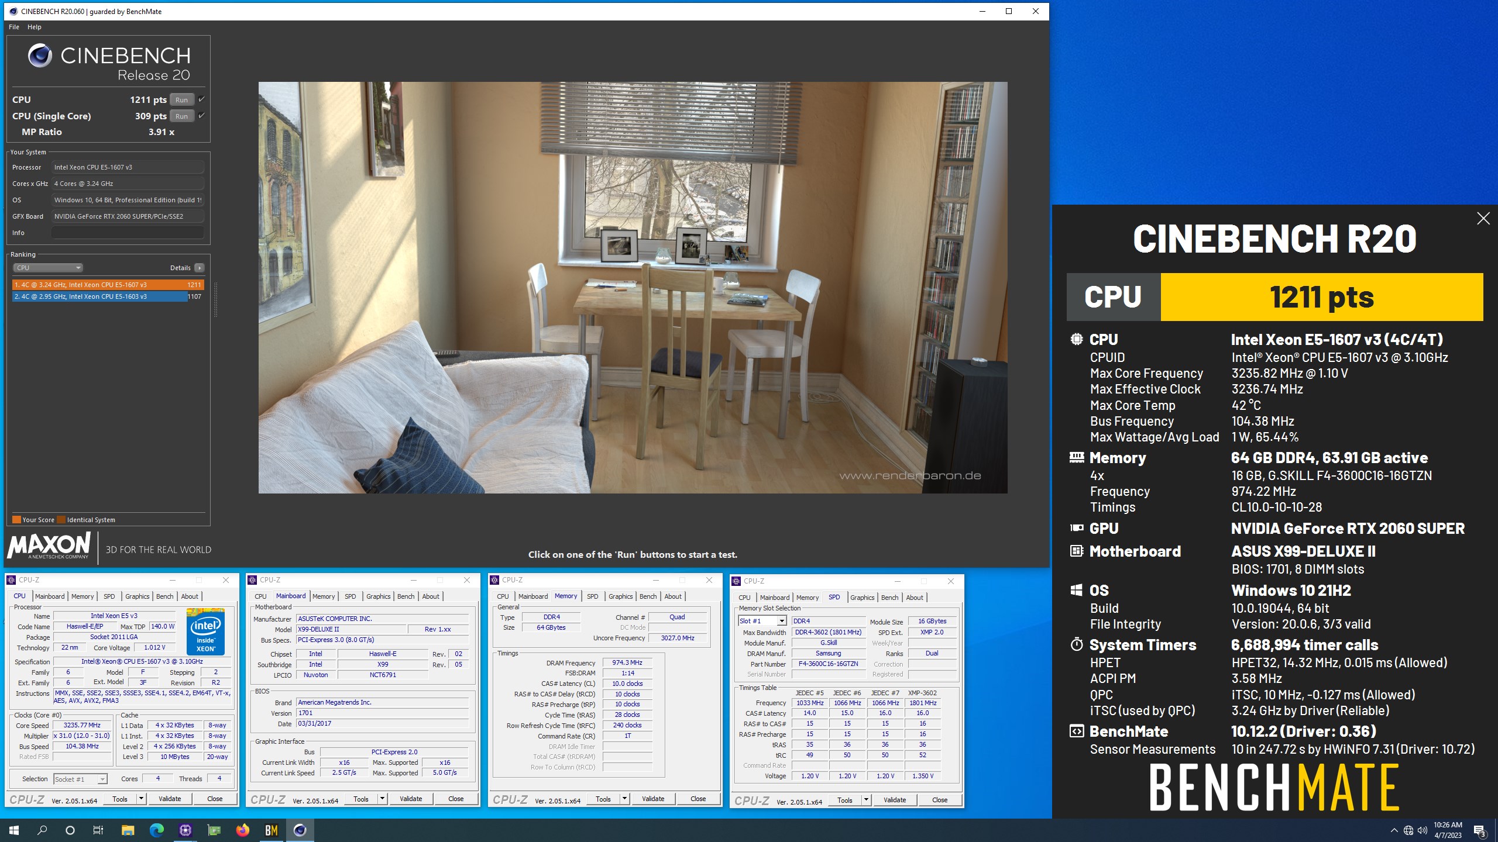This screenshot has width=1498, height=842.
Task: Click Close in Mainboard CPU-Z window
Action: coord(456,799)
